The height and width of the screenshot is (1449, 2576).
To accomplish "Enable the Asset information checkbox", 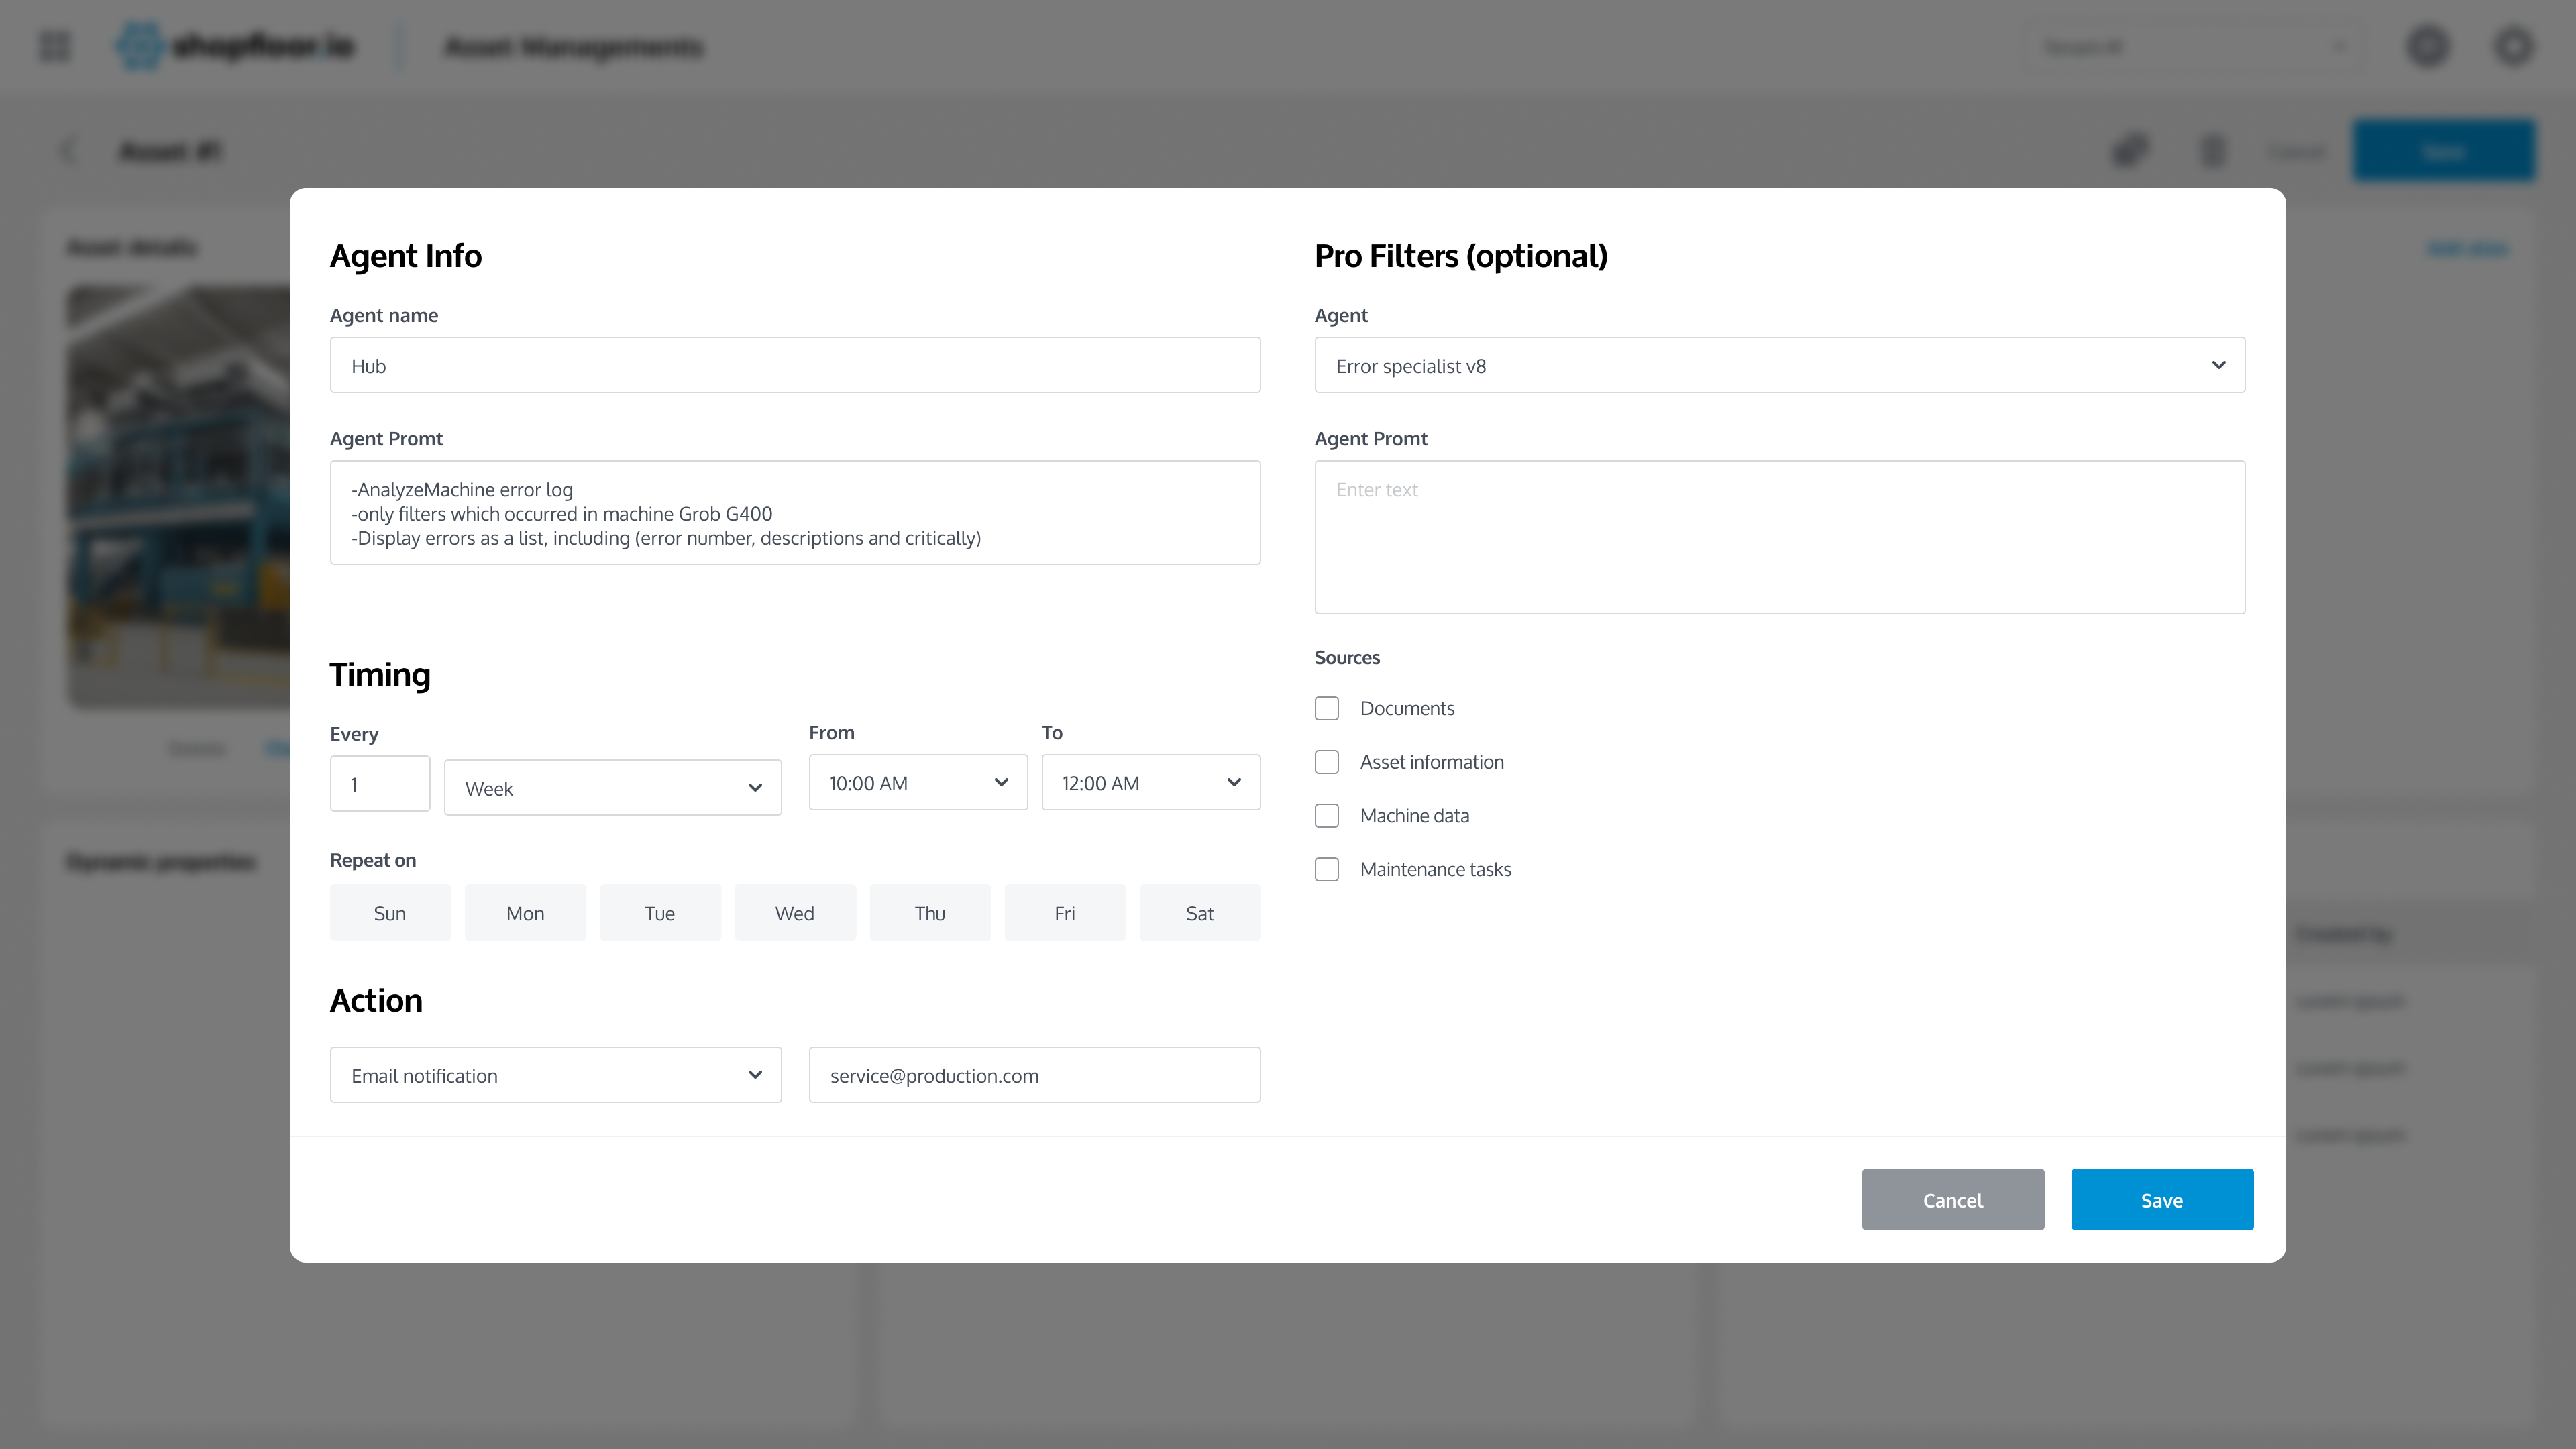I will pyautogui.click(x=1326, y=762).
